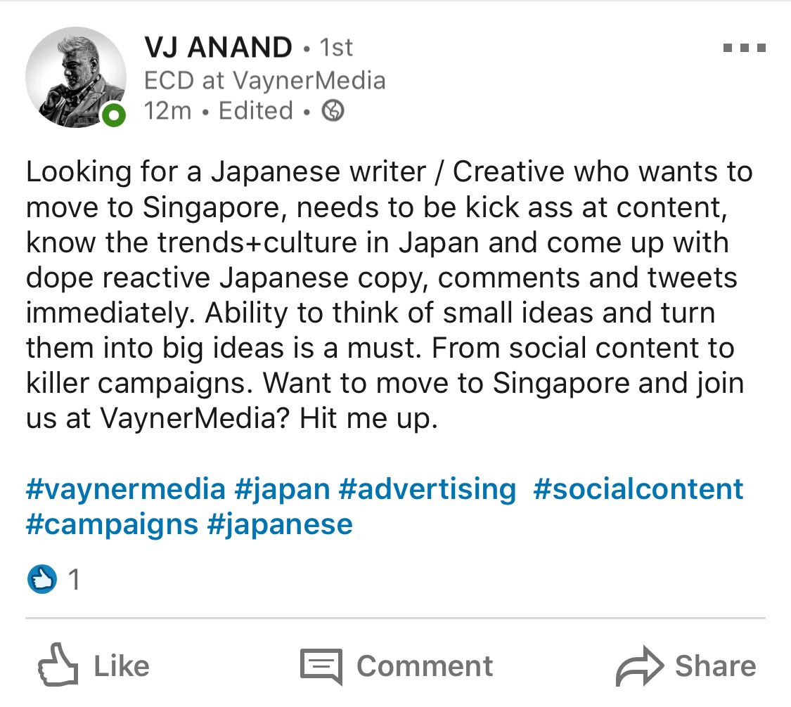
Task: Click the 1st connection degree indicator
Action: click(x=335, y=46)
